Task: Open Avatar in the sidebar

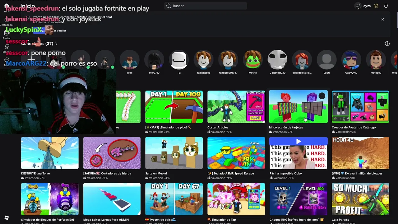Action: 7,35
